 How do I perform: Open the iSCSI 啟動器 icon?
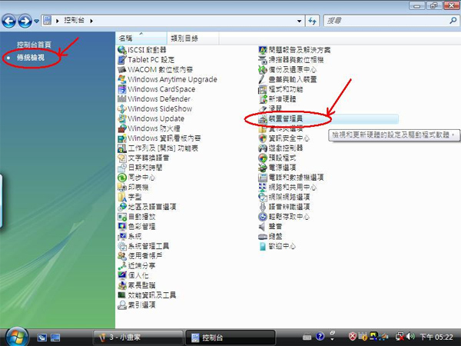click(x=122, y=50)
